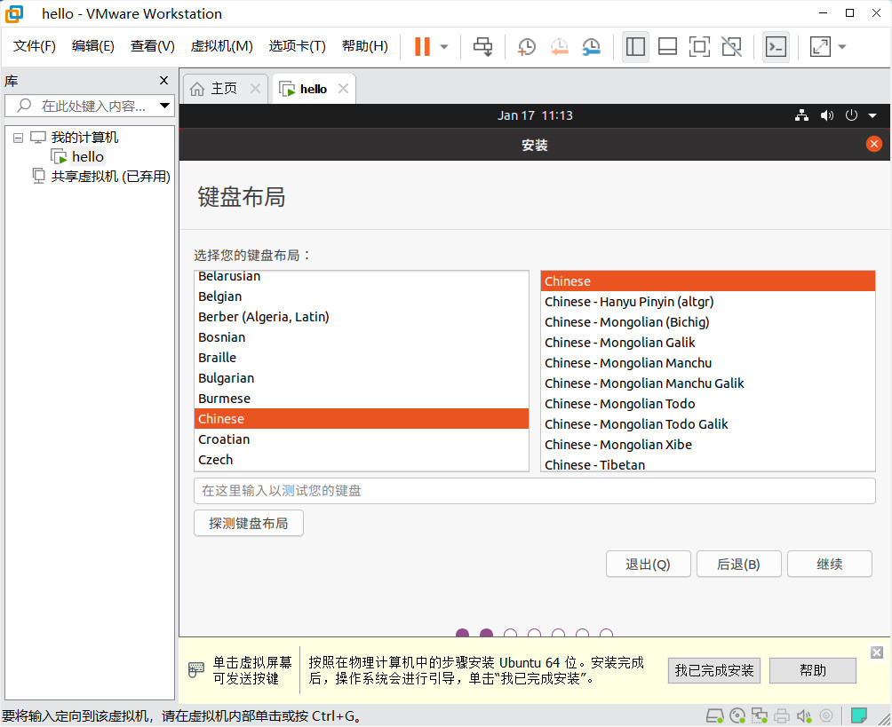Click the Ubuntu power icon
The image size is (892, 727).
(851, 115)
